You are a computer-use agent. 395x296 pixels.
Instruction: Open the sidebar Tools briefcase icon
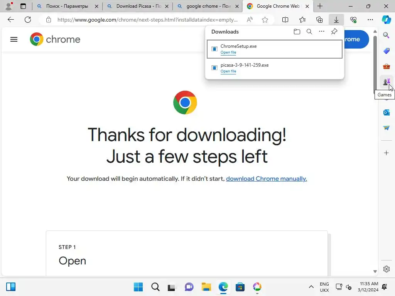coord(386,66)
